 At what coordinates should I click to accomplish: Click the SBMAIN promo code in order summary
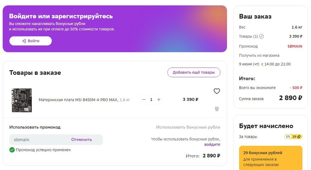coord(295,46)
